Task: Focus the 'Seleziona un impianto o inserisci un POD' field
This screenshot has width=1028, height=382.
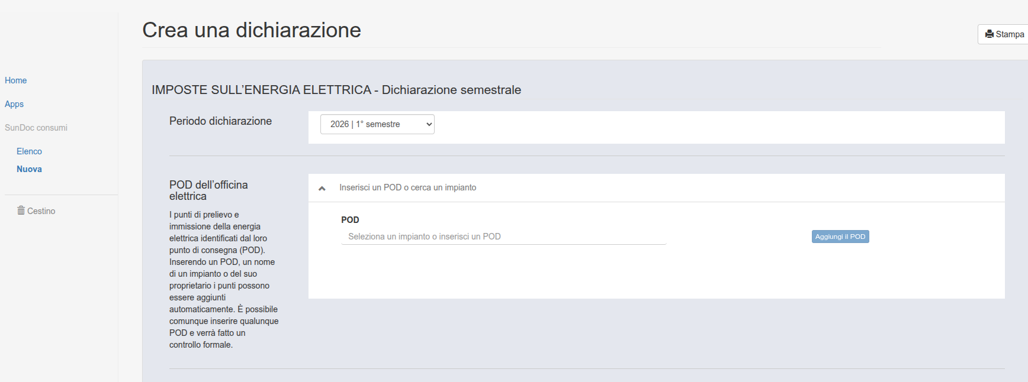Action: (x=503, y=237)
